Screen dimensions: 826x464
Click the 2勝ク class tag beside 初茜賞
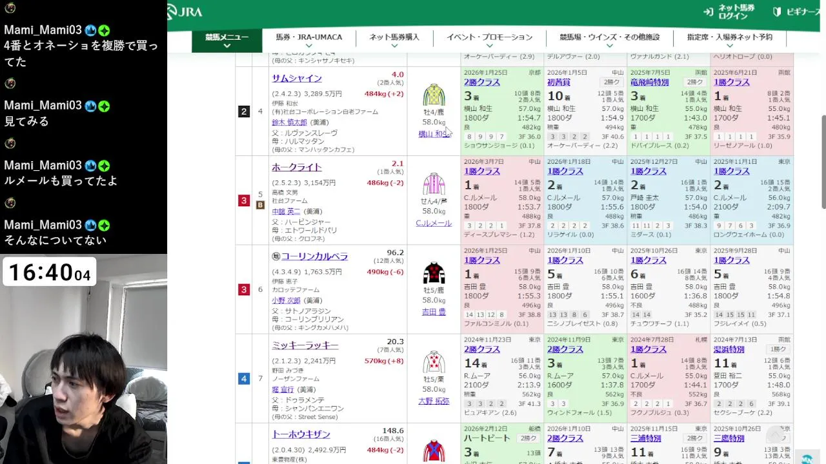[612, 82]
